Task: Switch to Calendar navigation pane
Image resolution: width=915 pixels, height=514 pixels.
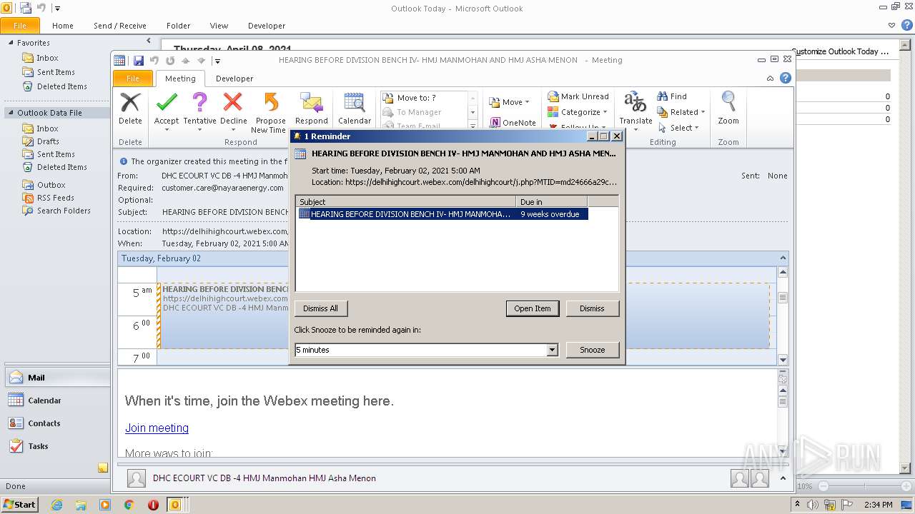Action: click(x=57, y=400)
